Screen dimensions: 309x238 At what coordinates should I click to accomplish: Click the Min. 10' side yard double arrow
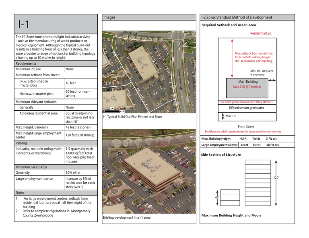[272, 80]
